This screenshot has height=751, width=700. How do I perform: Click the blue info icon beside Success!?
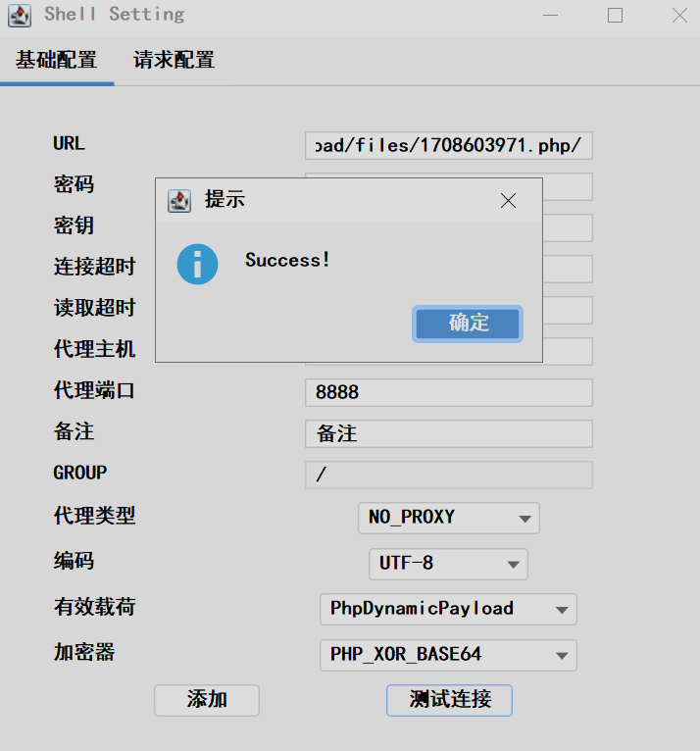point(197,265)
